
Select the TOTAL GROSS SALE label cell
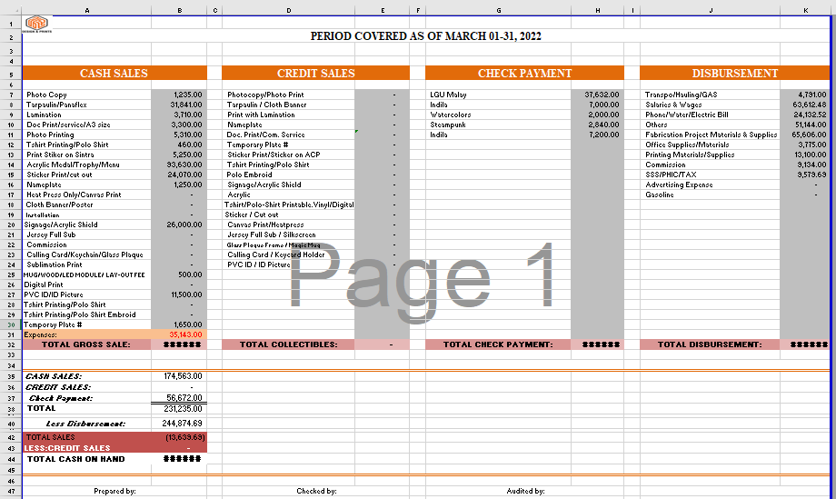87,344
